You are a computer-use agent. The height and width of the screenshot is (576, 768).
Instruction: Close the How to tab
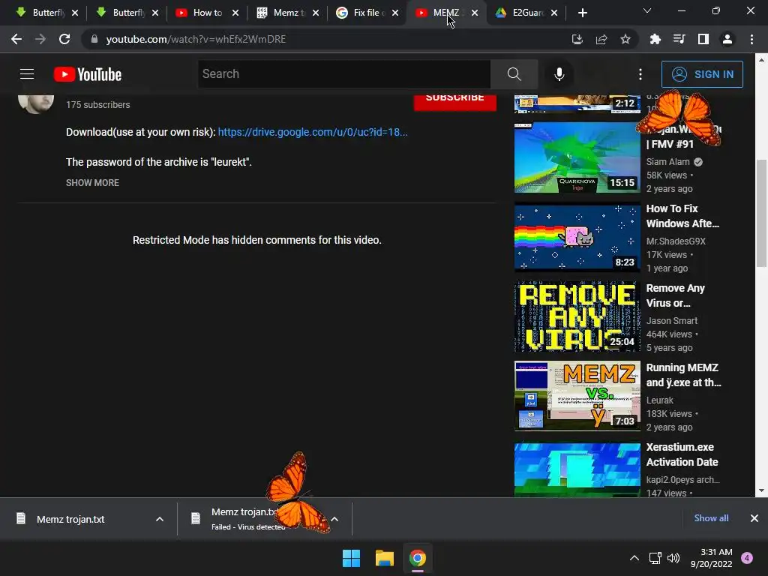pyautogui.click(x=235, y=13)
